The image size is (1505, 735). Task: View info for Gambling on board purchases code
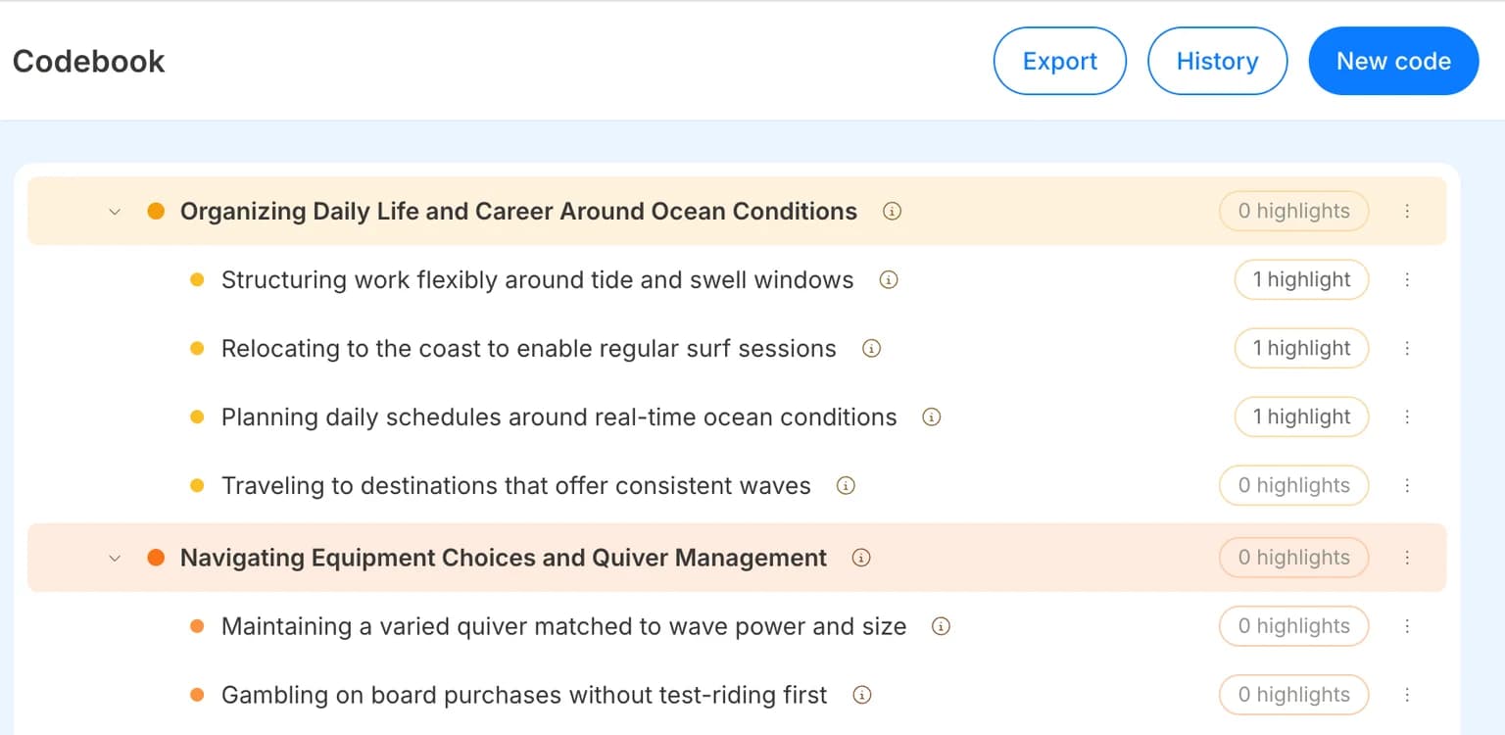pyautogui.click(x=862, y=695)
